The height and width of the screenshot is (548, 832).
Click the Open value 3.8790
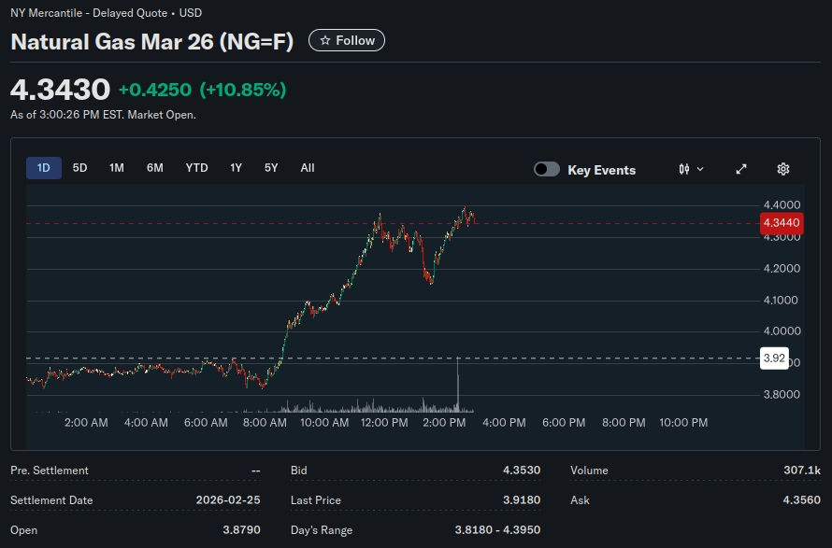tap(241, 530)
